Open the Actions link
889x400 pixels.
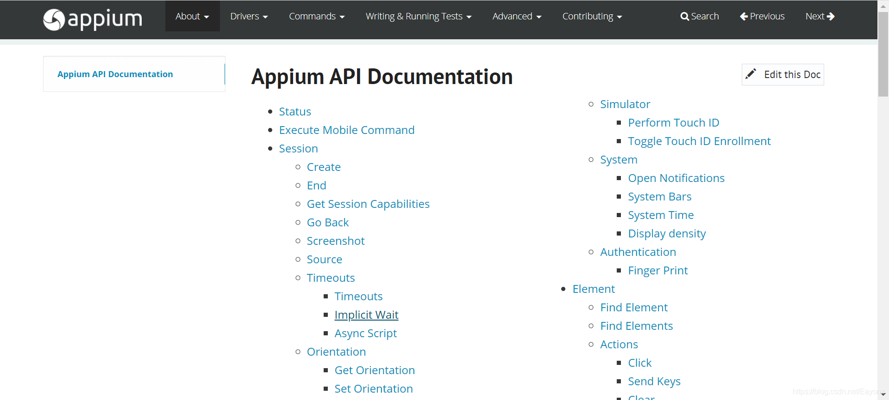619,345
